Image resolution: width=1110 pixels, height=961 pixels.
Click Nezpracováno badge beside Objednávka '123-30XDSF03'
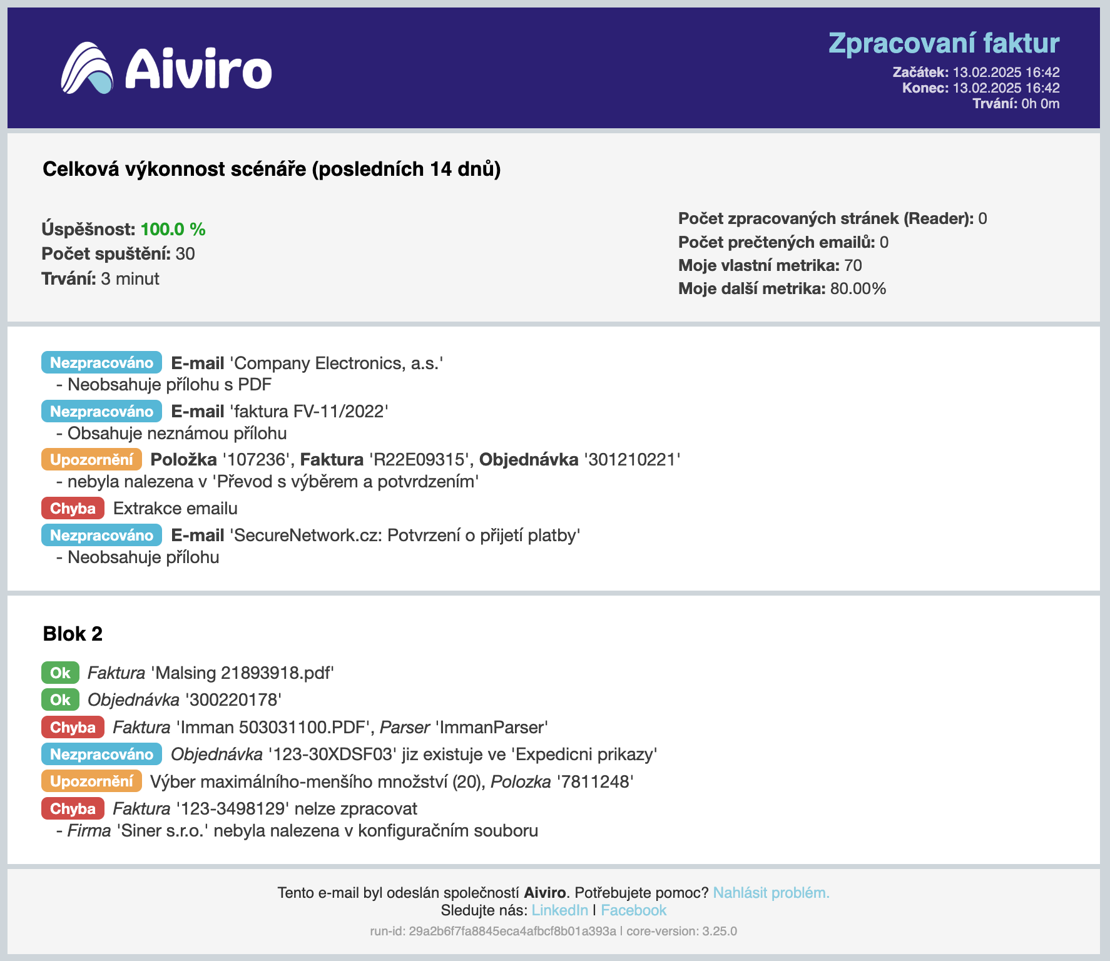pos(101,754)
